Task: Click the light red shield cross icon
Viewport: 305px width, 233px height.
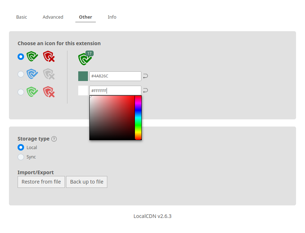Action: tap(49, 92)
